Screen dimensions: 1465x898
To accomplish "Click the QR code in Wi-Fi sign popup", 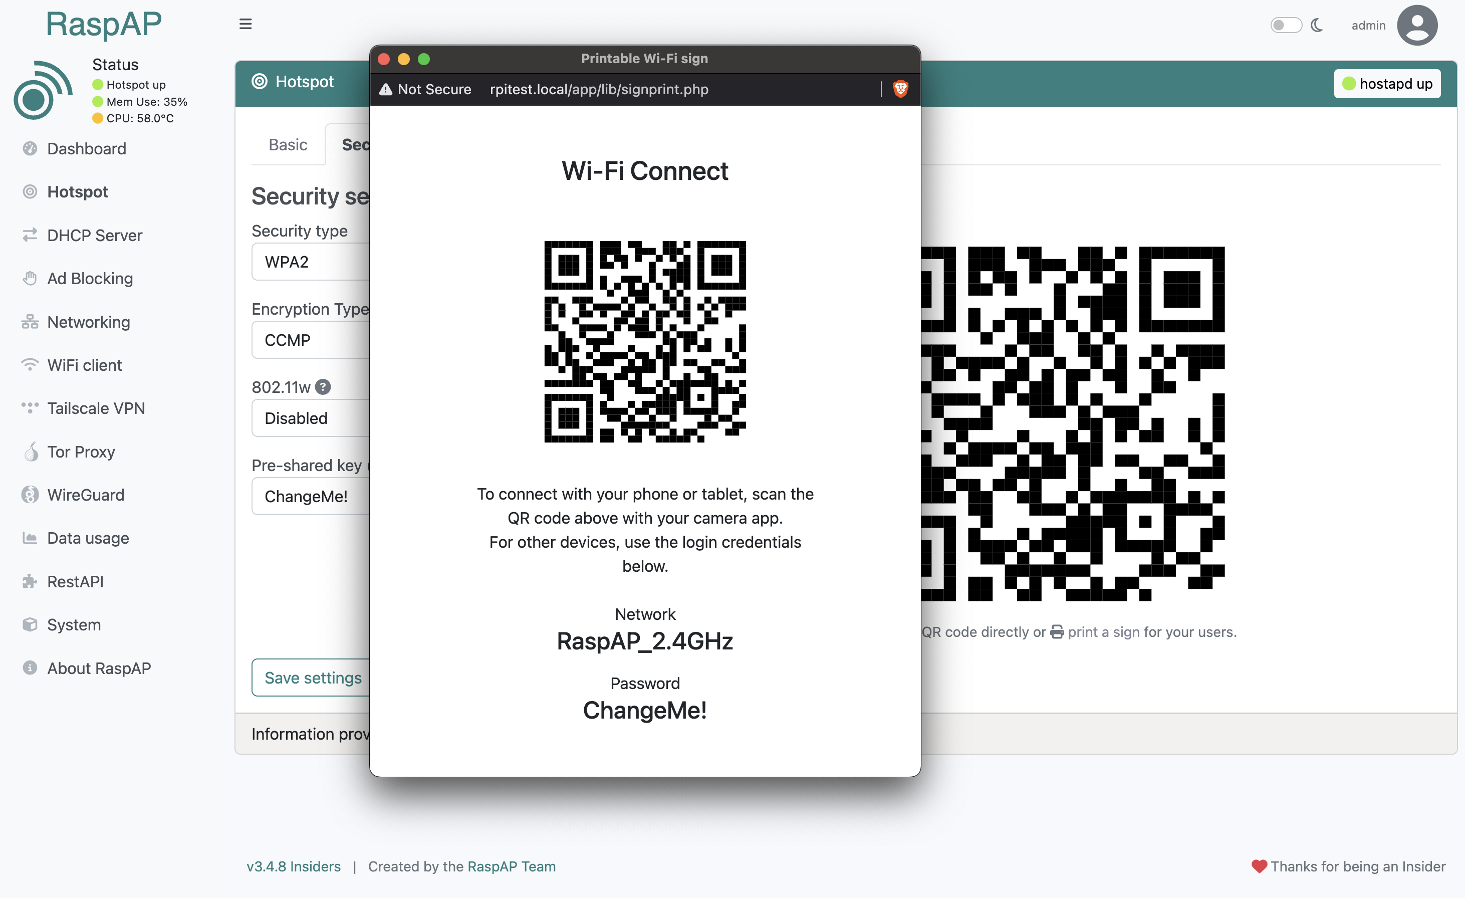I will pyautogui.click(x=645, y=341).
